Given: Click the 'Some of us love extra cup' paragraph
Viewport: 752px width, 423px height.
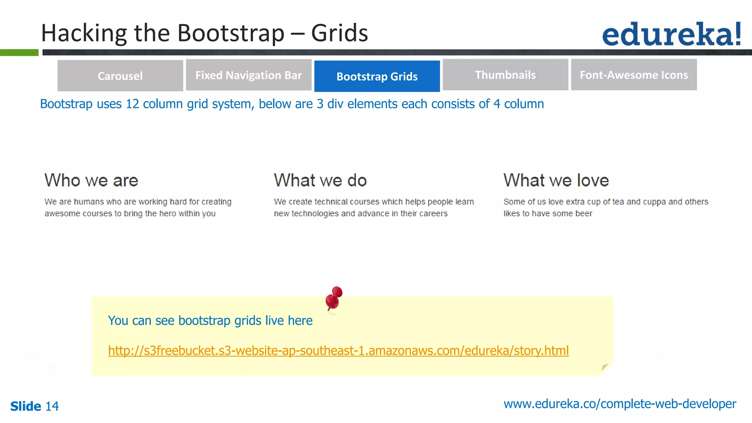Looking at the screenshot, I should (605, 207).
